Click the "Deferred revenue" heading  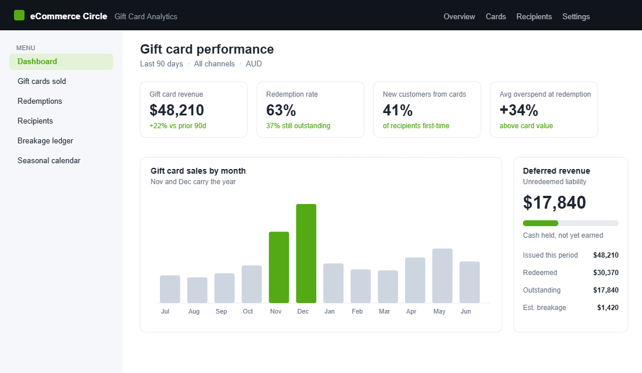556,171
